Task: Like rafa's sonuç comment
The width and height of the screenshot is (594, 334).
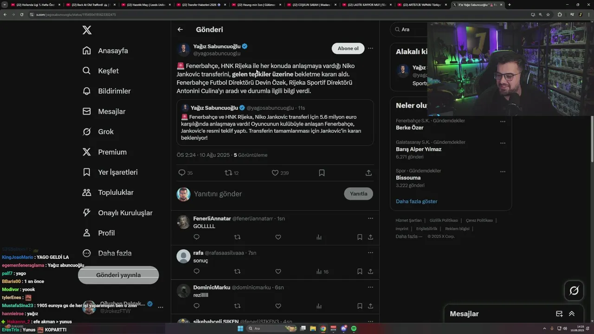Action: [278, 271]
